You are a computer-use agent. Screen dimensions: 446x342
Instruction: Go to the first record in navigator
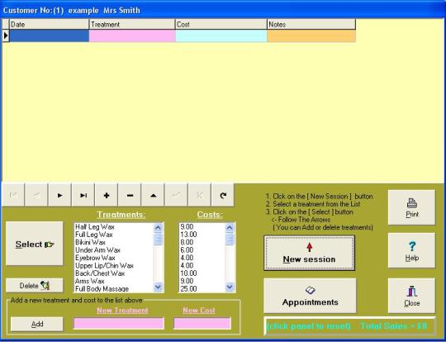13,195
